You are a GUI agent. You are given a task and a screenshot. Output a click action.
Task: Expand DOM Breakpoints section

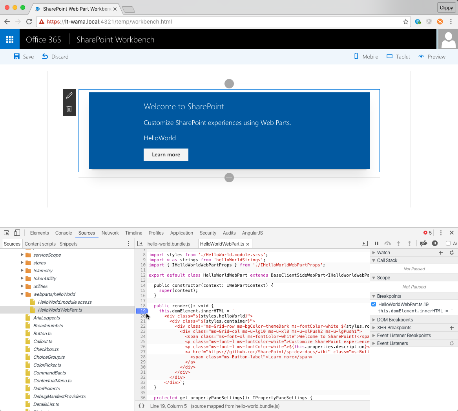(x=374, y=320)
